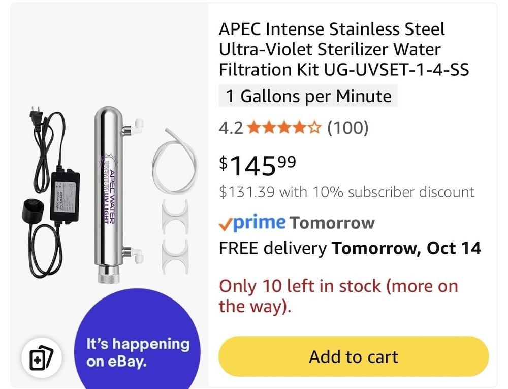Select the 1 Gallons per Minute option

[308, 96]
